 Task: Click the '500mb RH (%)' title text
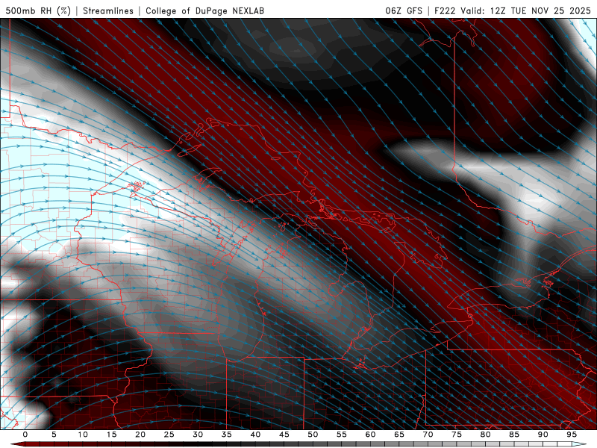tap(38, 10)
